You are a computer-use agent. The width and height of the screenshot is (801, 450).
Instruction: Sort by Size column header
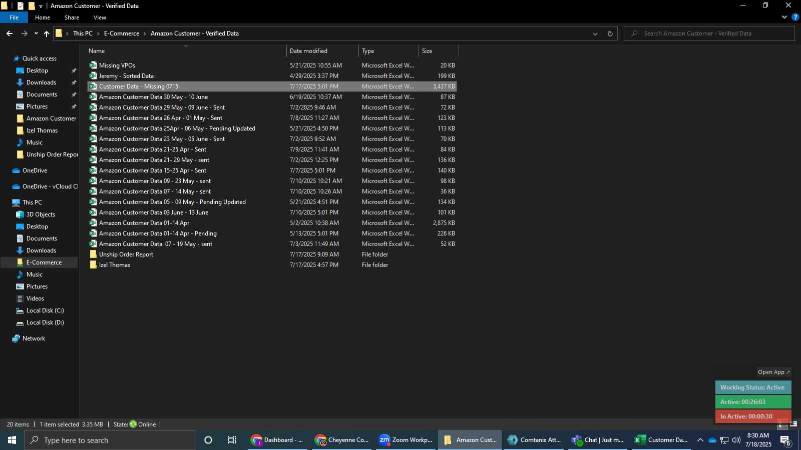439,51
